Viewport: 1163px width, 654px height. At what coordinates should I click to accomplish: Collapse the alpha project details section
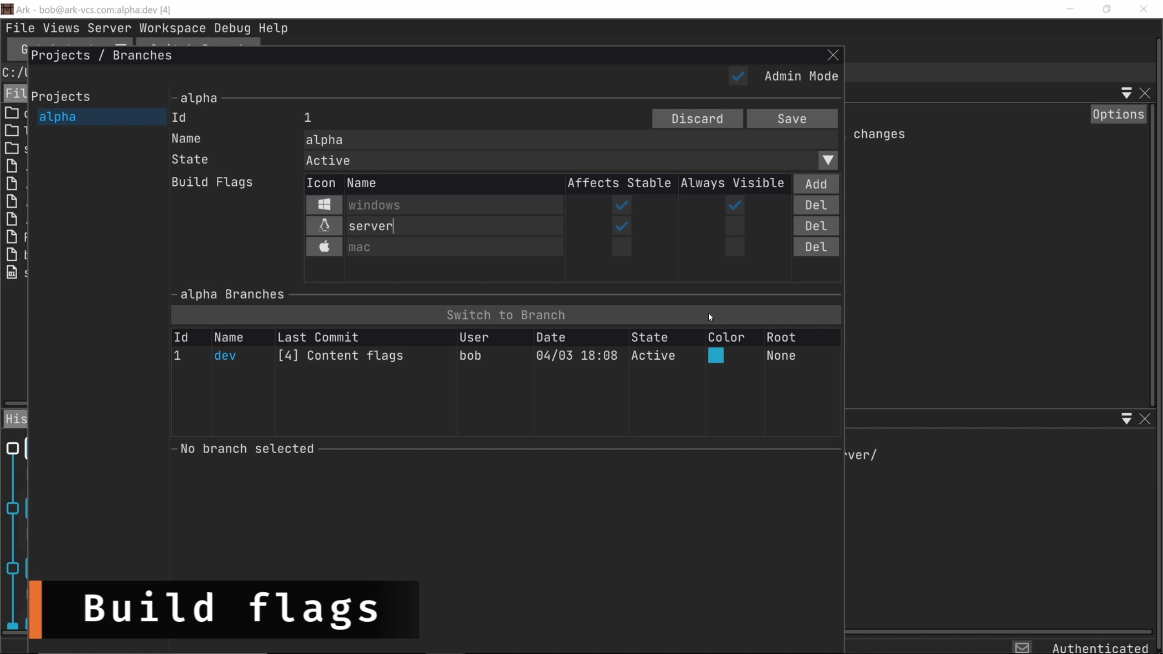(x=174, y=98)
